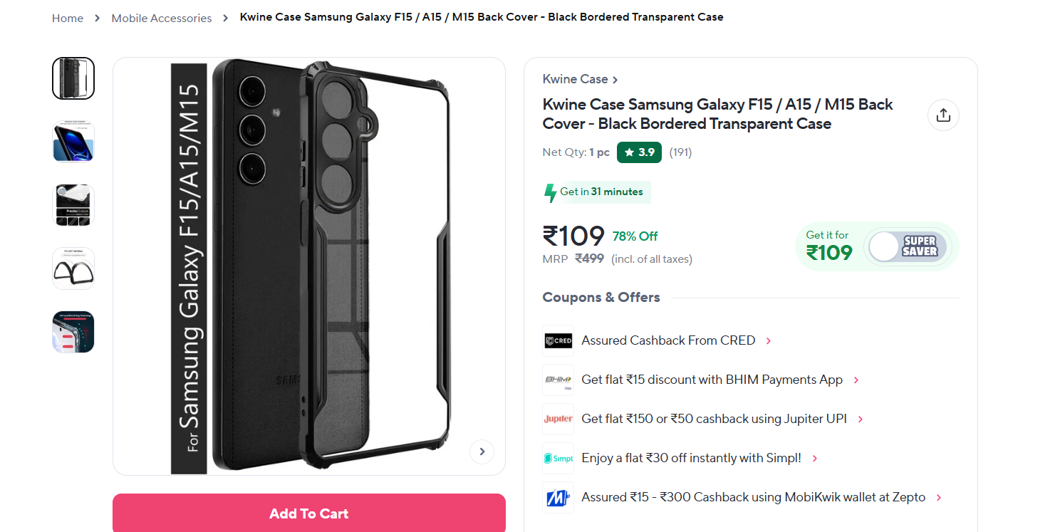Click the BHIM payments logo icon
Viewport: 1060px width, 532px height.
(558, 380)
